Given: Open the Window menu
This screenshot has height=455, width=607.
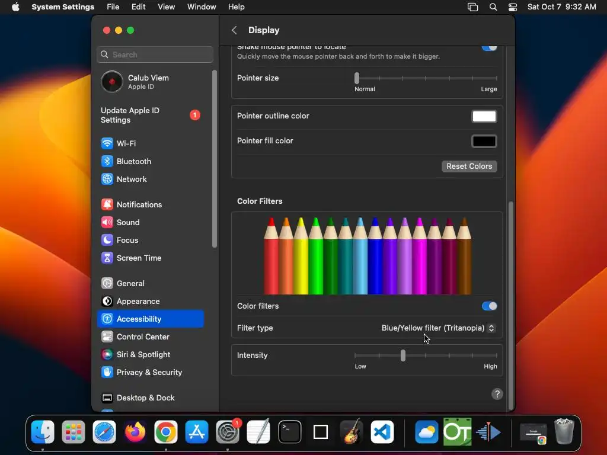Looking at the screenshot, I should tap(202, 7).
